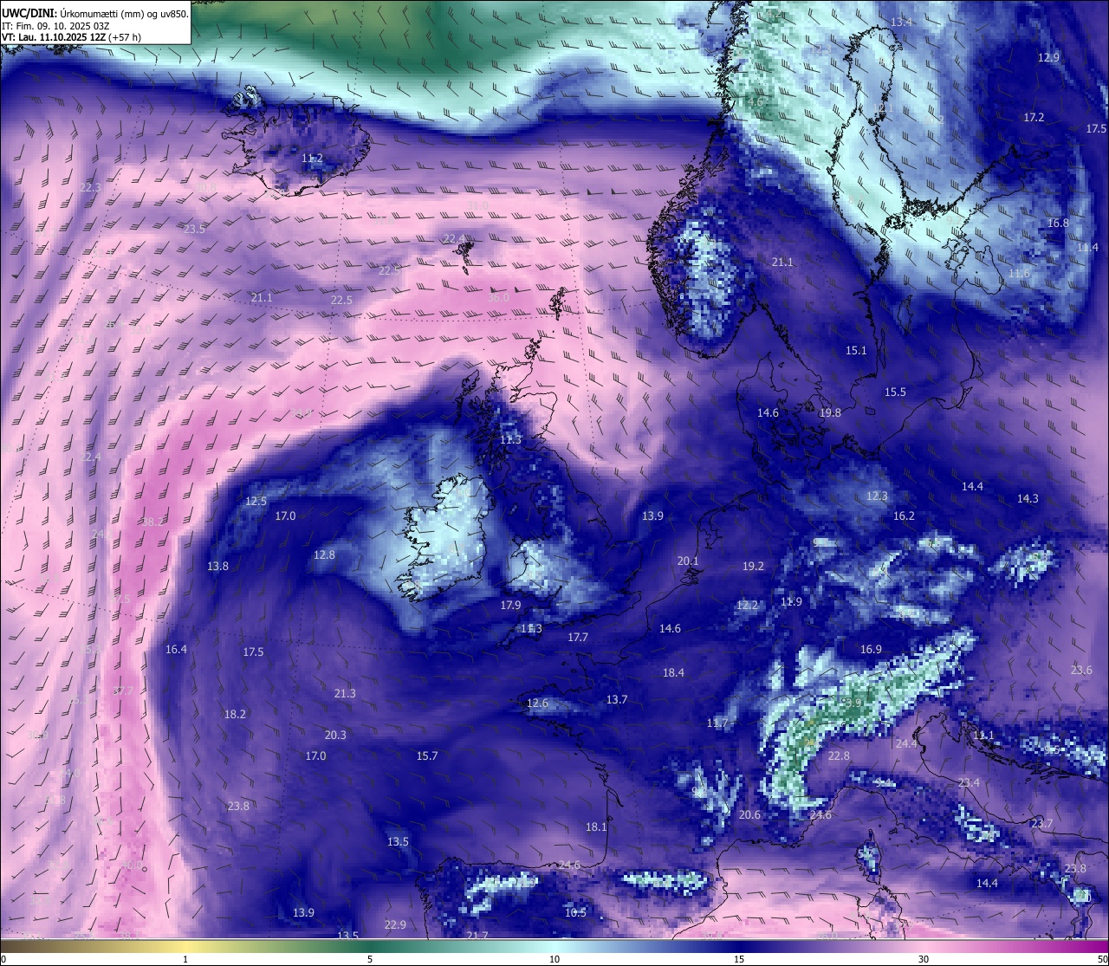Click the title text 'UWC/DINI: Úrkomumætti (mm) og uv850.'
1109x966 pixels.
pos(95,13)
